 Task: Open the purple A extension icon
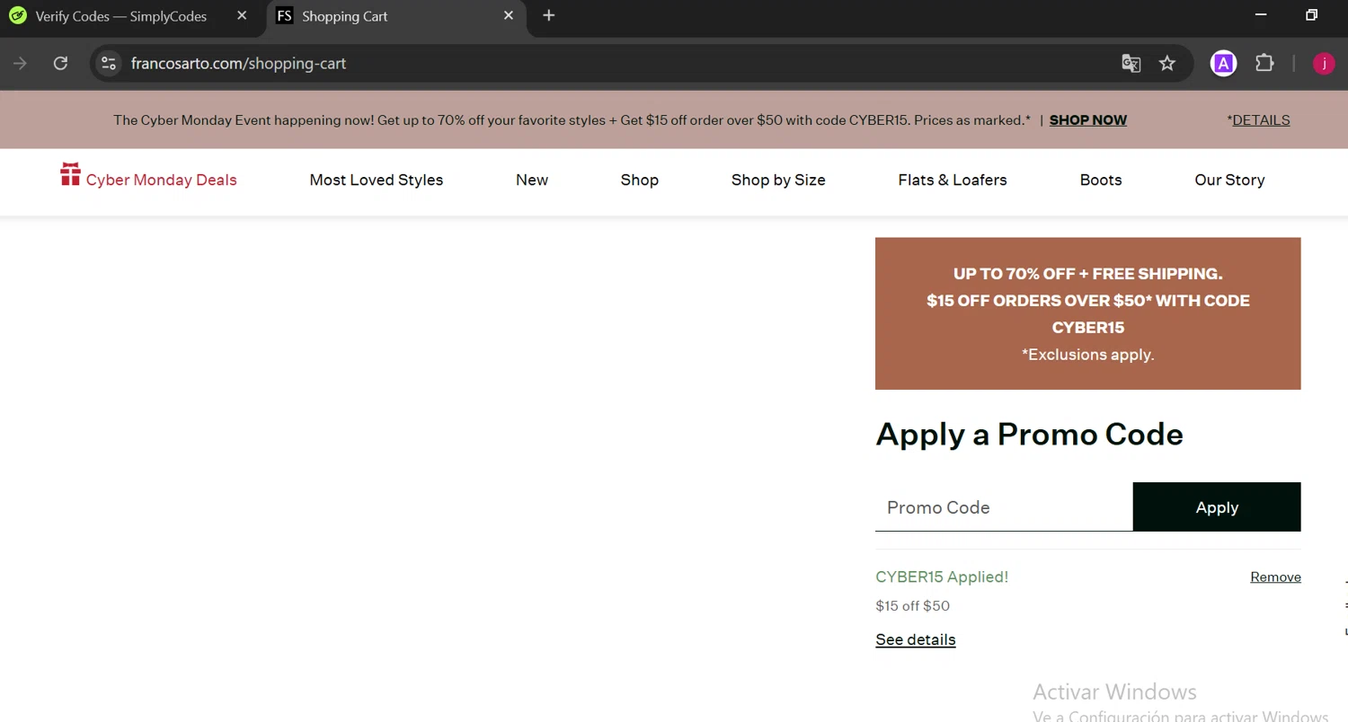[1223, 63]
